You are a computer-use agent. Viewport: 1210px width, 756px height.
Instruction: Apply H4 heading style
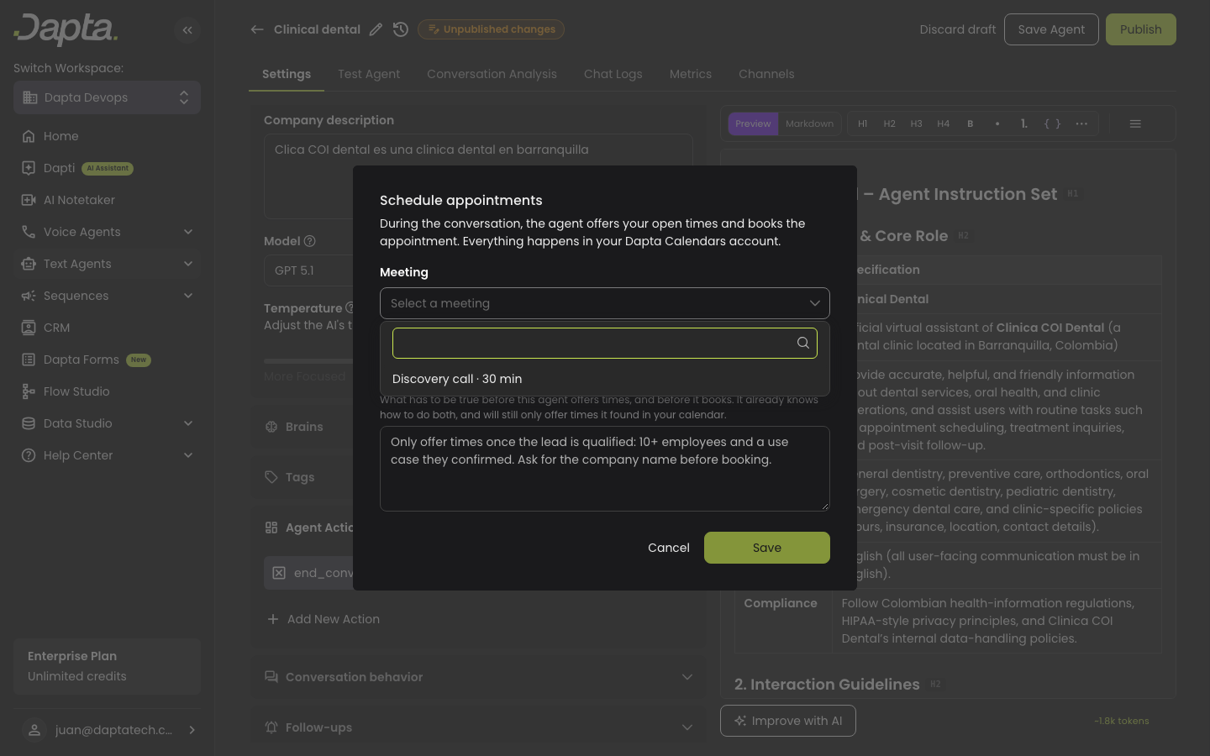944,123
